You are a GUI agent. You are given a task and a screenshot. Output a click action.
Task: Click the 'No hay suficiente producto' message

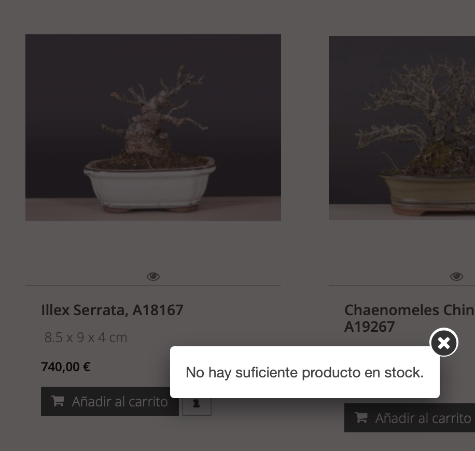coord(305,372)
